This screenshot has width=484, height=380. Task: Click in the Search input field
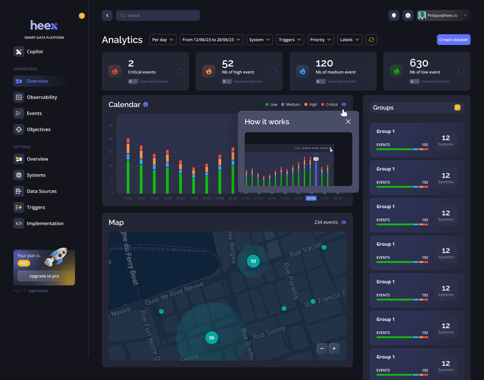coord(158,15)
